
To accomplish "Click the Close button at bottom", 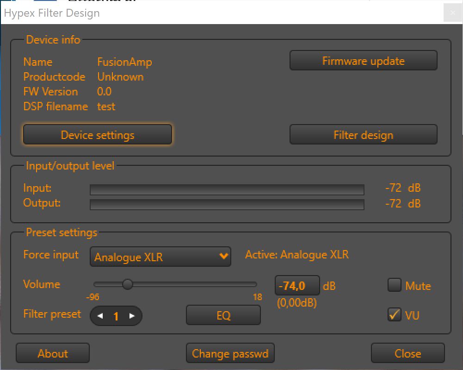I will tap(408, 353).
